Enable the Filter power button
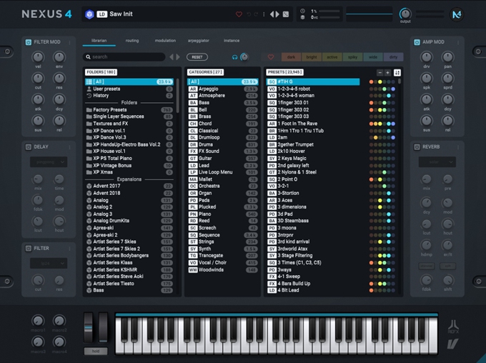 29,248
